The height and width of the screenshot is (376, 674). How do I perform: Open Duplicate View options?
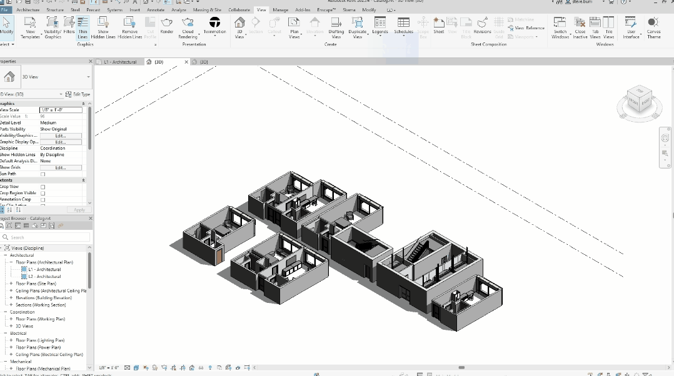pos(357,28)
